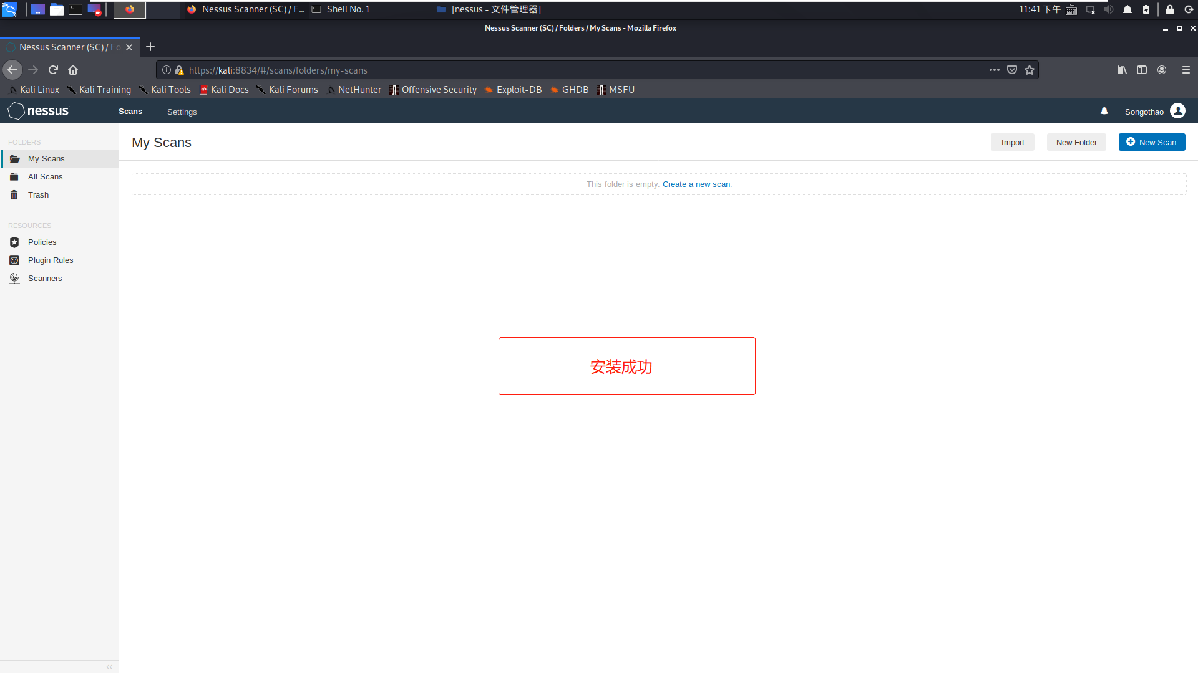Screen dimensions: 1198x673
Task: Open the NetHunter bookmark
Action: pyautogui.click(x=354, y=90)
